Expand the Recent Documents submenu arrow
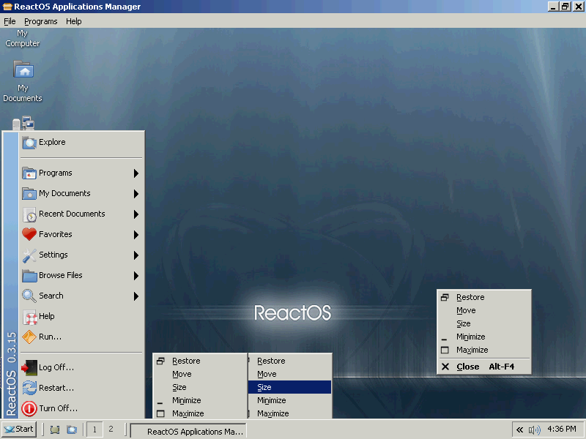The height and width of the screenshot is (439, 586). coord(136,214)
